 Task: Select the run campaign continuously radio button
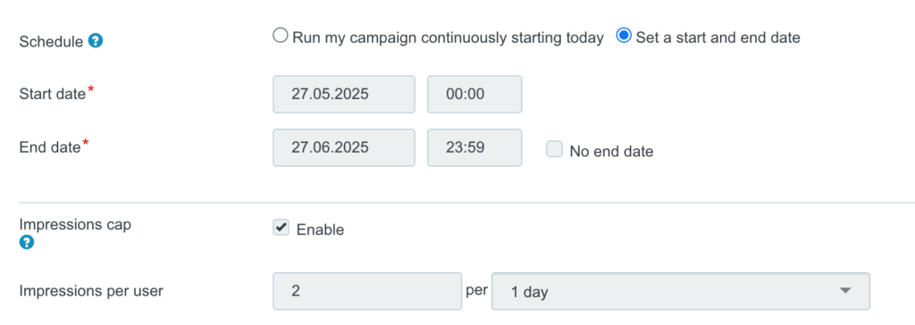coord(280,37)
